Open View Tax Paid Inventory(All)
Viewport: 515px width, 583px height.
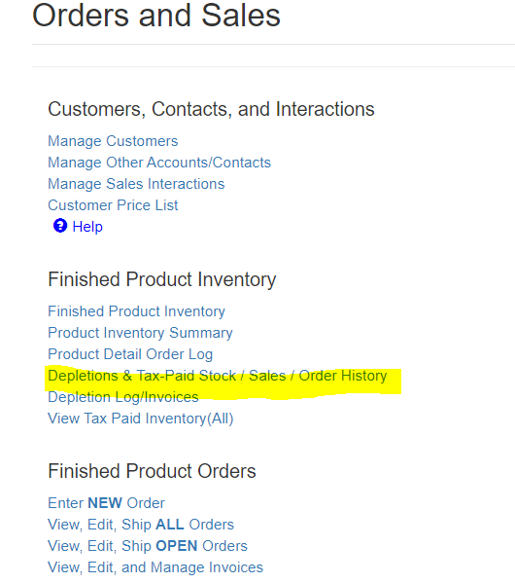(141, 419)
